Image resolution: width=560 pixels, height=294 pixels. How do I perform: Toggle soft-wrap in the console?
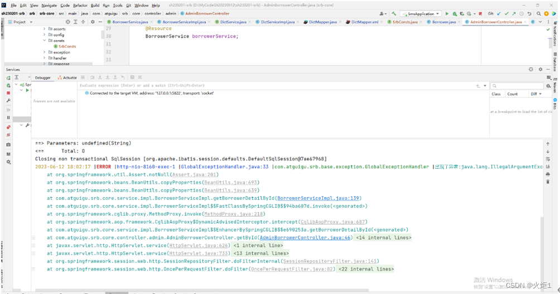548,159
